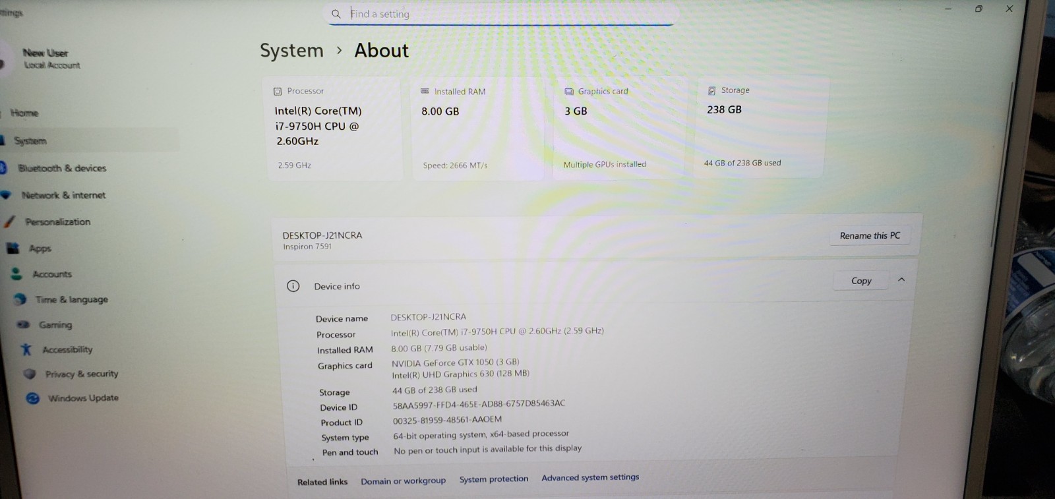This screenshot has width=1055, height=499.
Task: Click the Intel(R) UHD Graphics 630 text
Action: pos(460,374)
